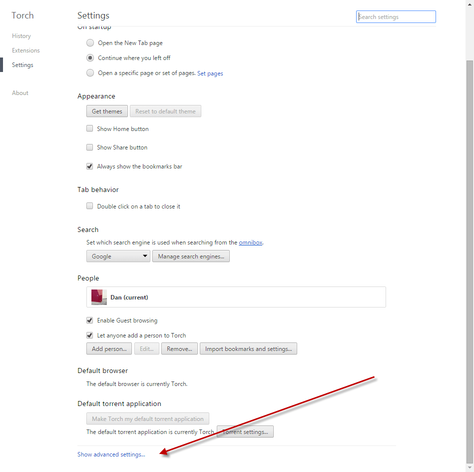Click the 'Default browser' section heading
Screen dimensions: 474x472
pos(103,370)
